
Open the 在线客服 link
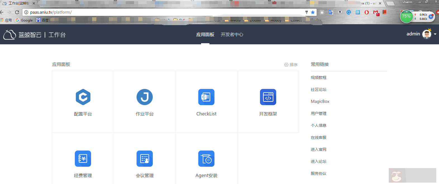(319, 137)
